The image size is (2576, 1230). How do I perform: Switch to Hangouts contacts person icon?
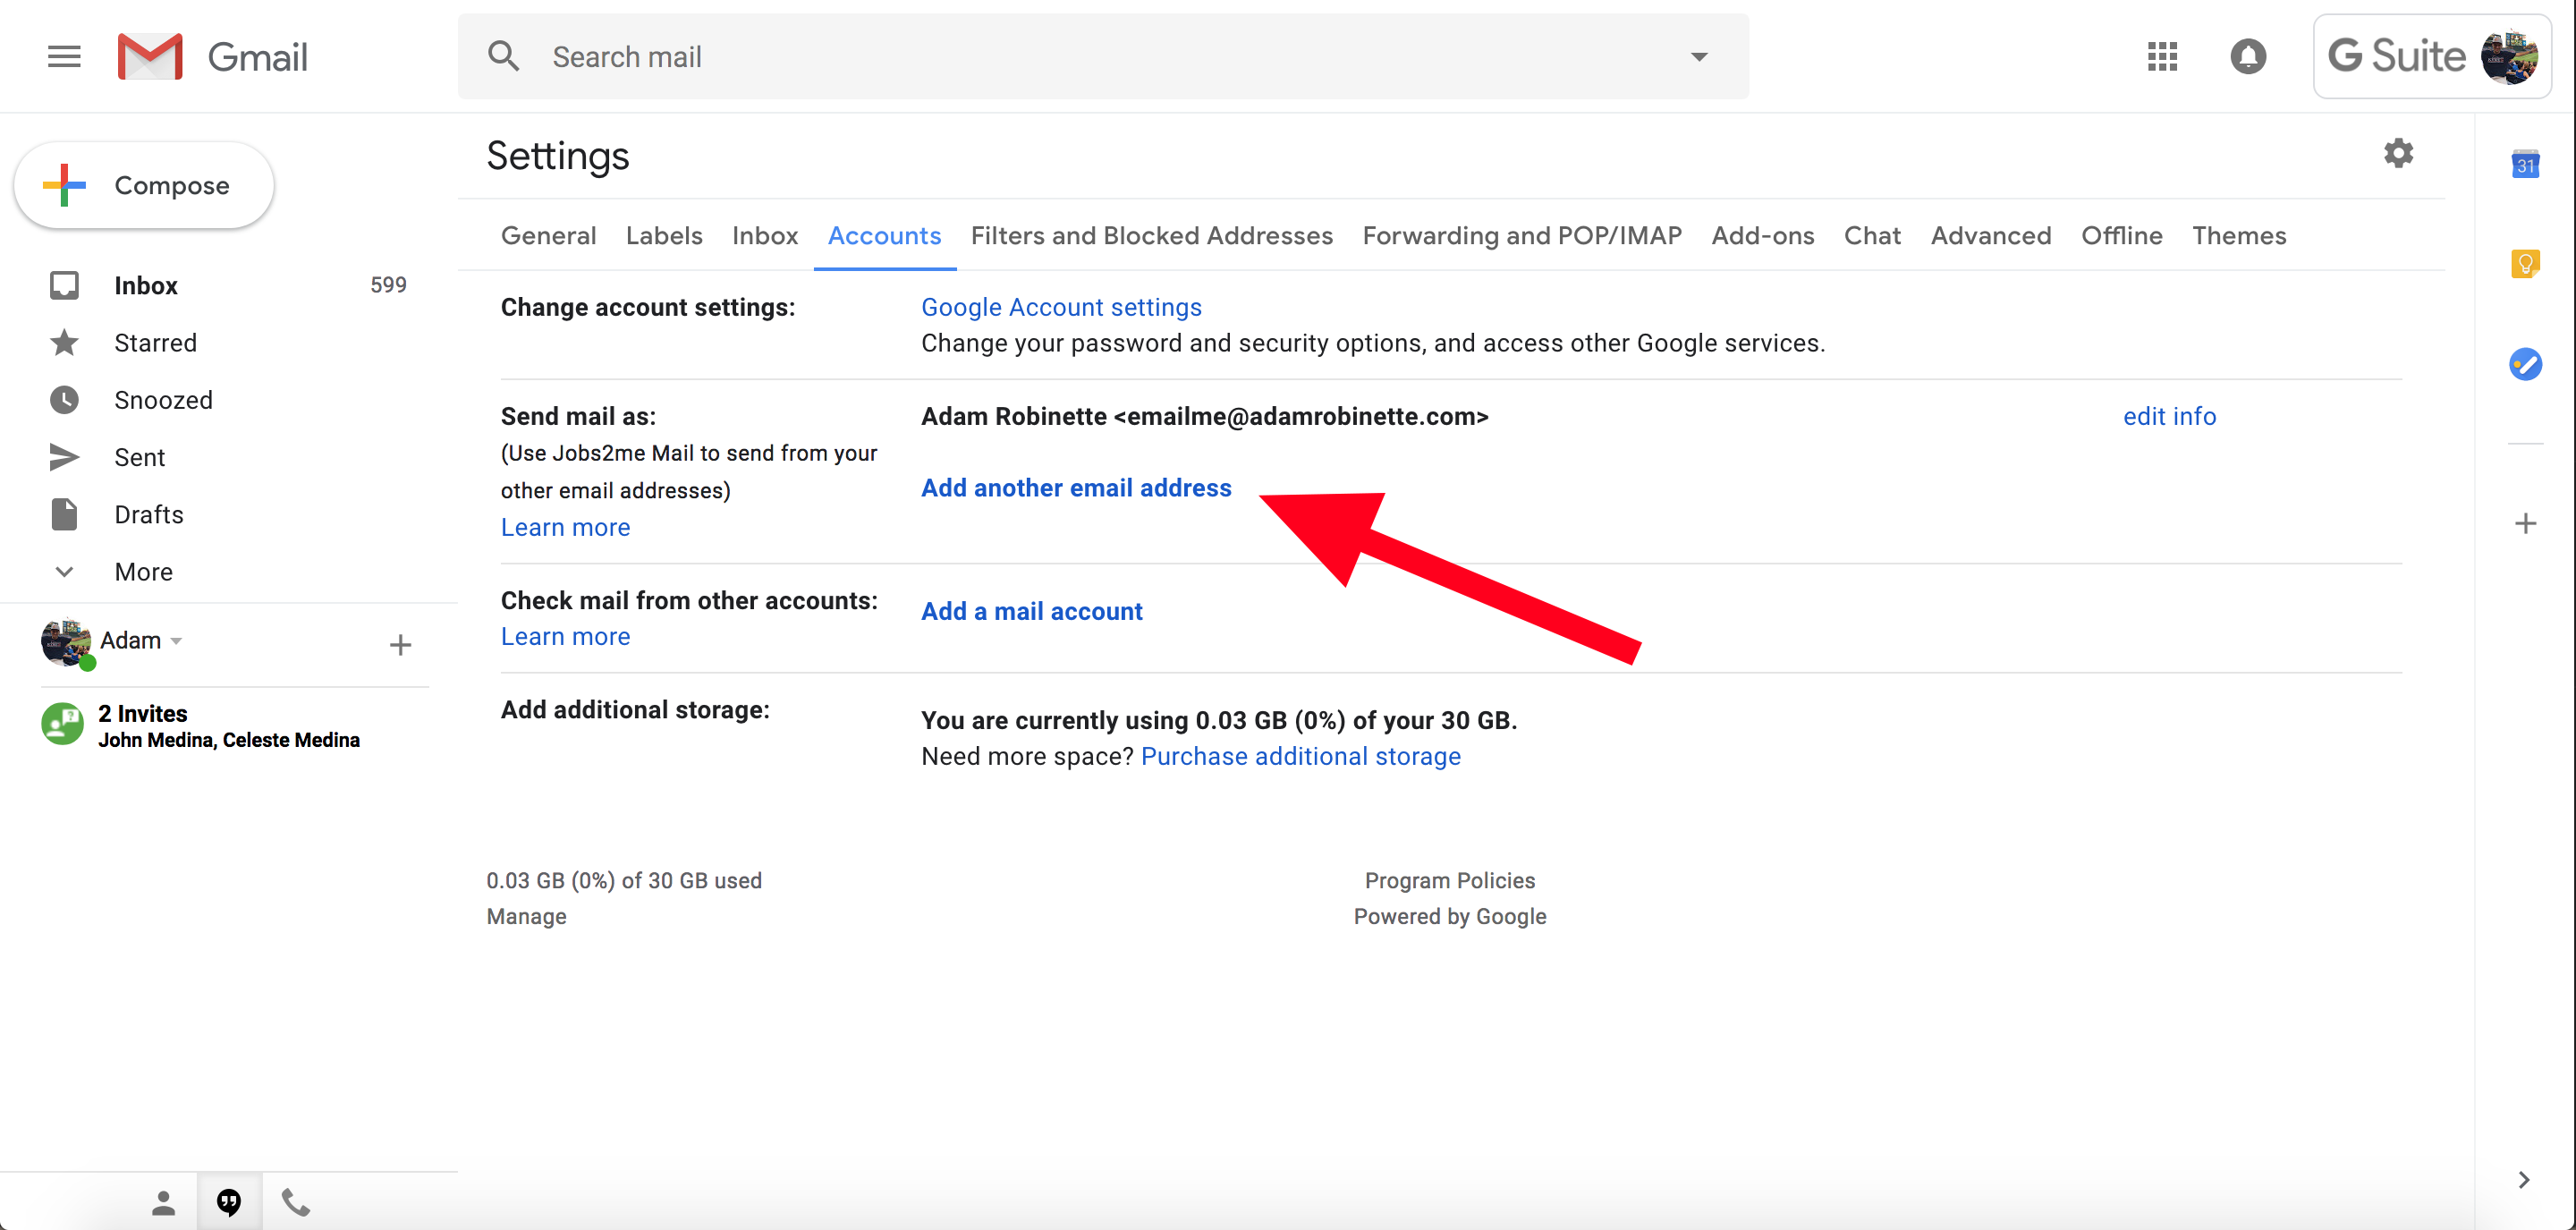coord(163,1202)
